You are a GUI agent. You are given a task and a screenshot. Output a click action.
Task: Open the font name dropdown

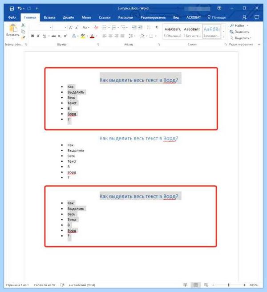tap(50, 28)
